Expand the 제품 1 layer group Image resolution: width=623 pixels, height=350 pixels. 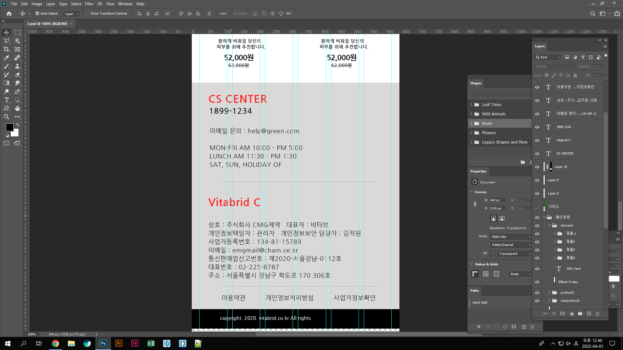[x=555, y=234]
